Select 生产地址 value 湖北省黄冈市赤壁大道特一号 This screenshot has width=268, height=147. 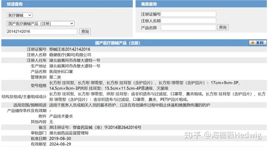coord(75,66)
